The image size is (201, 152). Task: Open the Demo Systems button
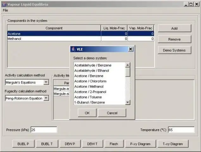[x=174, y=50]
